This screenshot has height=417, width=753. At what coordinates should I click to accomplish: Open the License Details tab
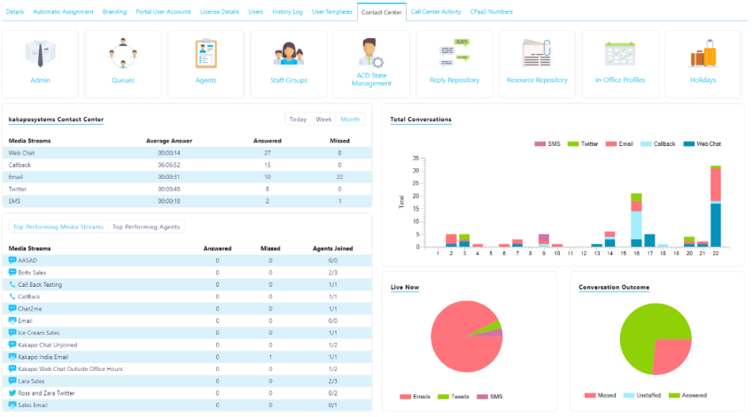click(220, 12)
